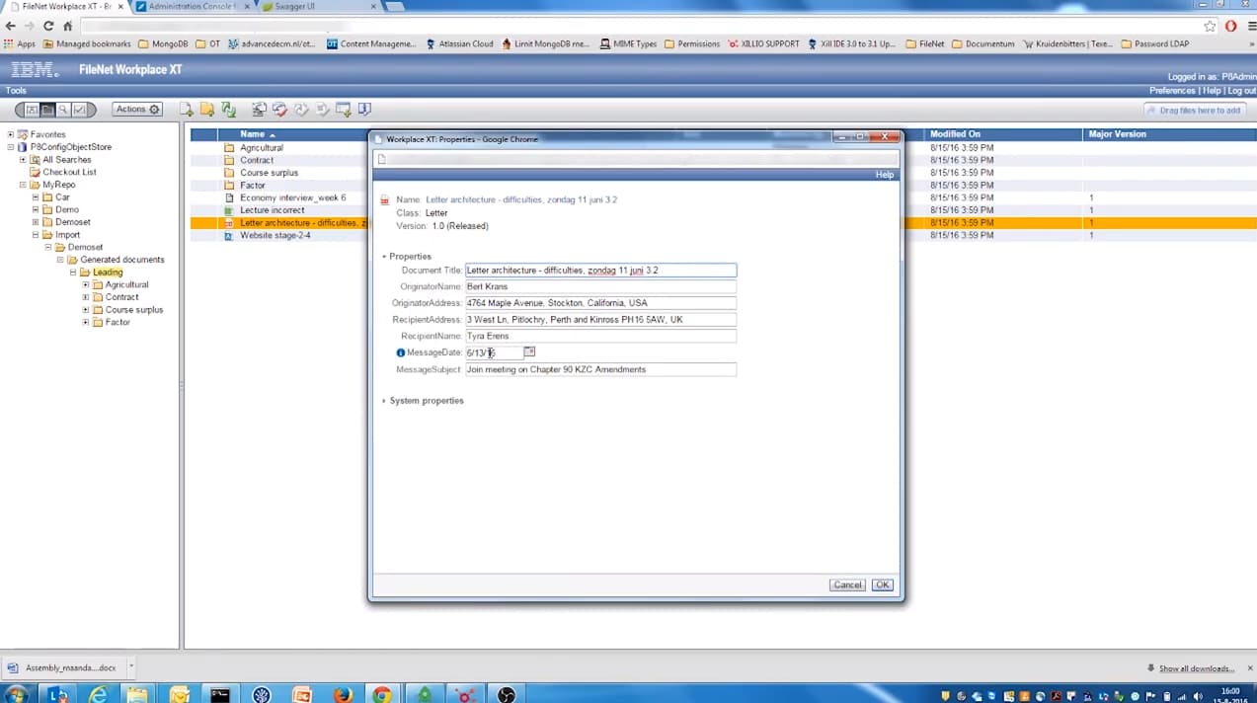Click OK to save the properties
Screen dimensions: 1257x703
click(x=881, y=584)
